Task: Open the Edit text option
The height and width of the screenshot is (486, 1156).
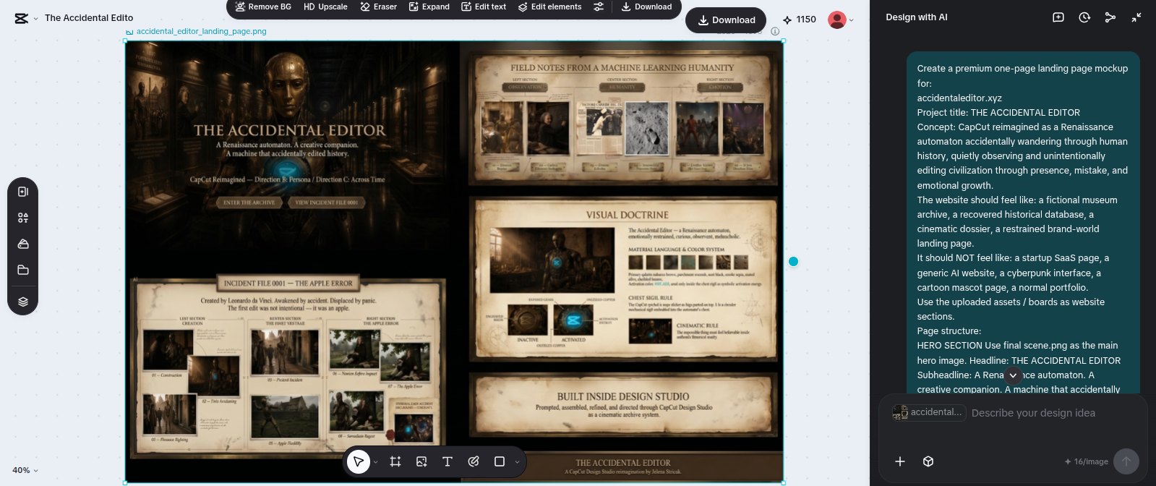Action: pyautogui.click(x=484, y=7)
